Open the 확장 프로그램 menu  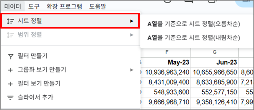pyautogui.click(x=64, y=6)
